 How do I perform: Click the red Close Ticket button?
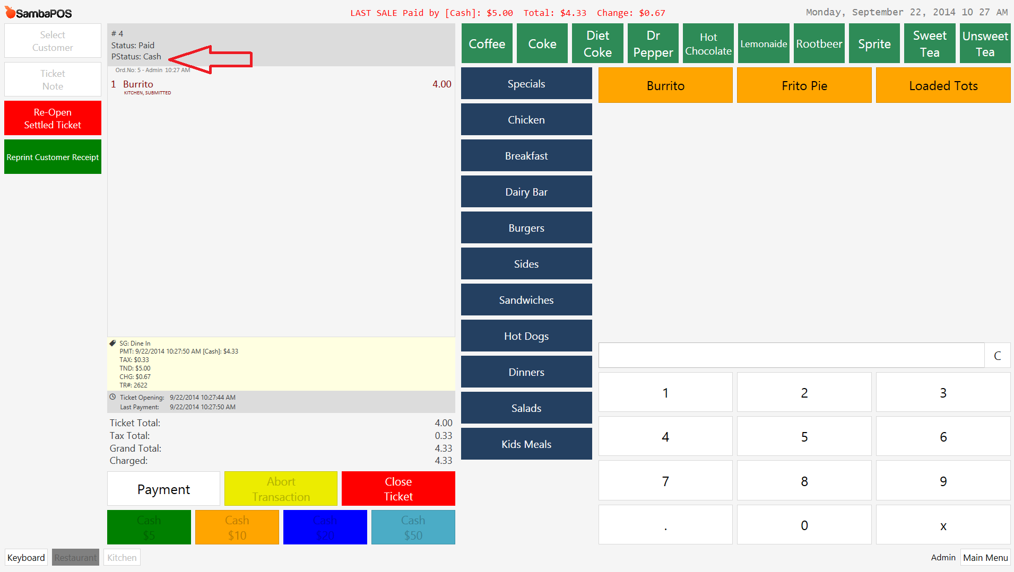tap(398, 489)
